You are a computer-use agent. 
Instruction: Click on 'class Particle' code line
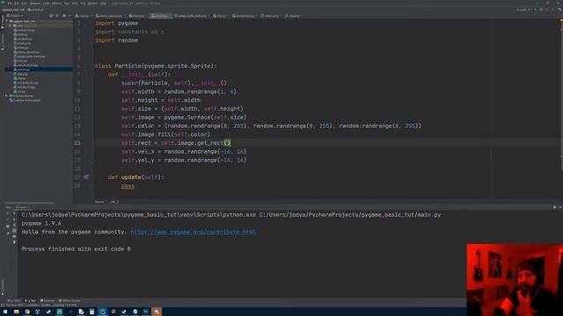point(156,66)
